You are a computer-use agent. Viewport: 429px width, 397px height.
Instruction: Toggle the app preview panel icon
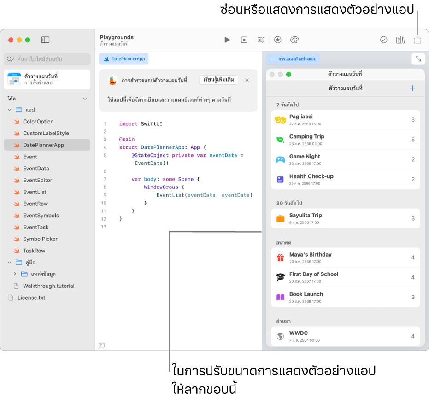(417, 40)
